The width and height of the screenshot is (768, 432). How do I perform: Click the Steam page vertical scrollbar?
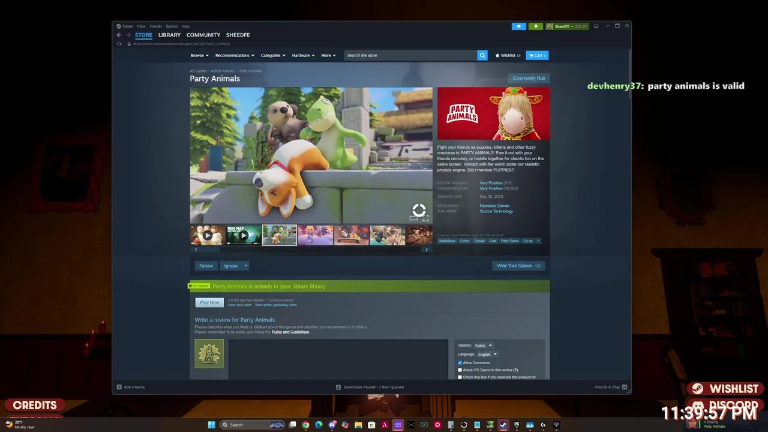(x=629, y=75)
